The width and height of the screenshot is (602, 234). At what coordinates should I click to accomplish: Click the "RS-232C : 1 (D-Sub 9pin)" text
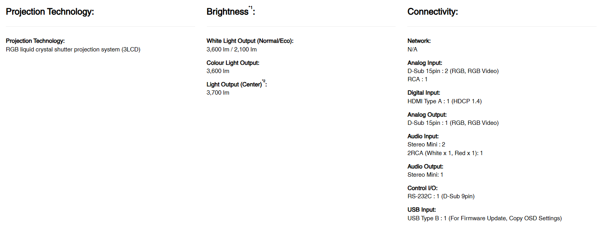coord(441,196)
